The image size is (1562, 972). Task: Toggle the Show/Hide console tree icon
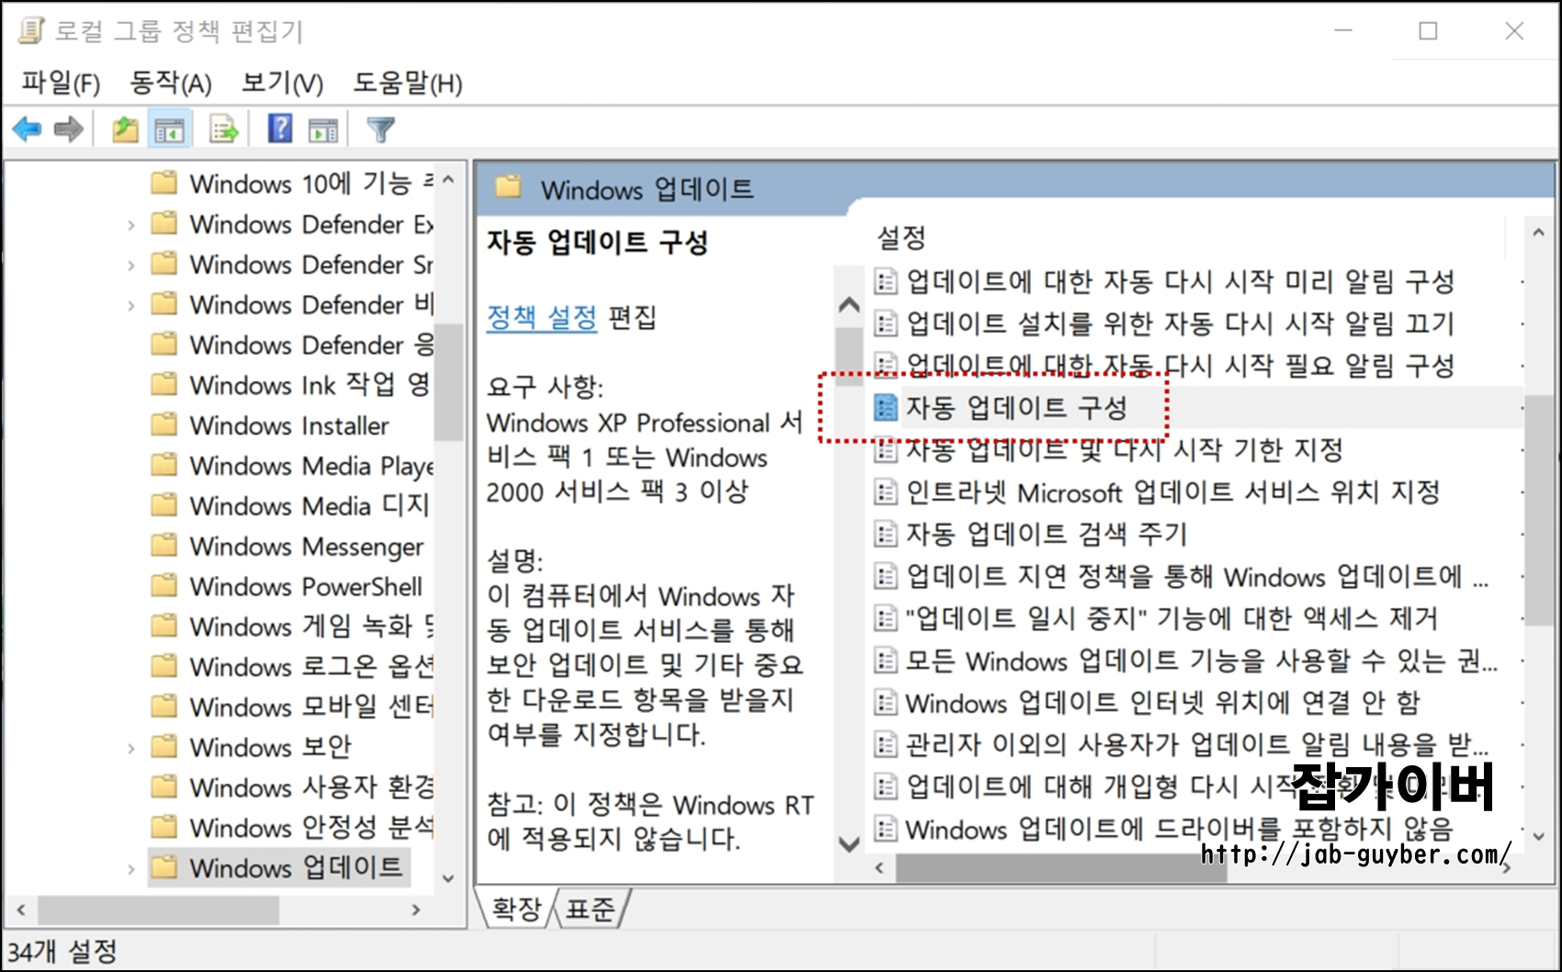pyautogui.click(x=169, y=130)
